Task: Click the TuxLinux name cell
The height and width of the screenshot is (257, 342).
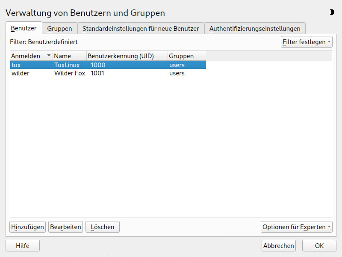Action: pyautogui.click(x=67, y=65)
